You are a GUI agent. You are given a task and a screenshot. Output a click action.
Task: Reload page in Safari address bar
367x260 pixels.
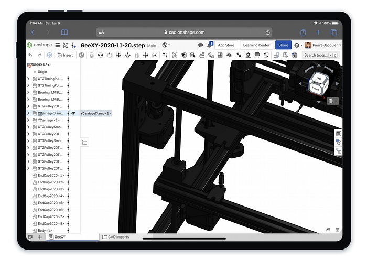(x=267, y=32)
